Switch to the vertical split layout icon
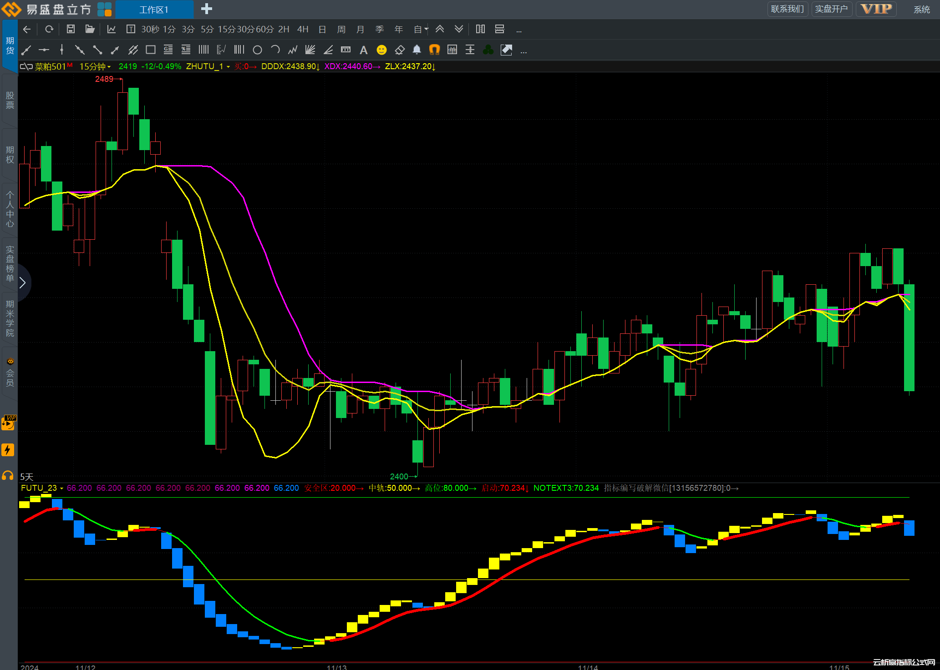940x670 pixels. 480,30
